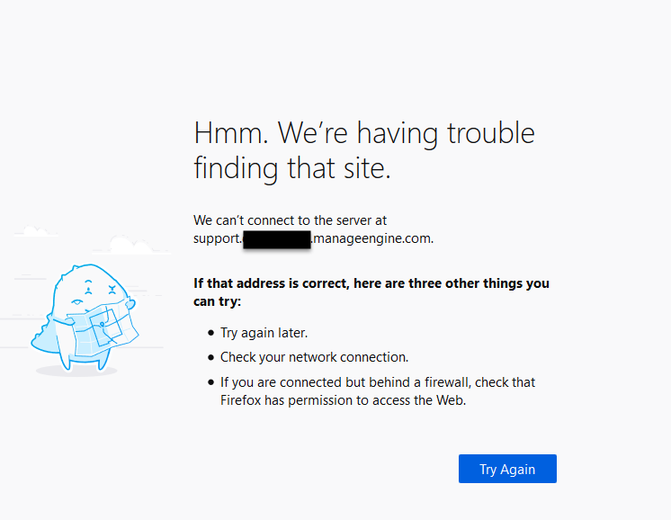Click the "finding that site." heading line
This screenshot has height=520, width=671.
[292, 167]
